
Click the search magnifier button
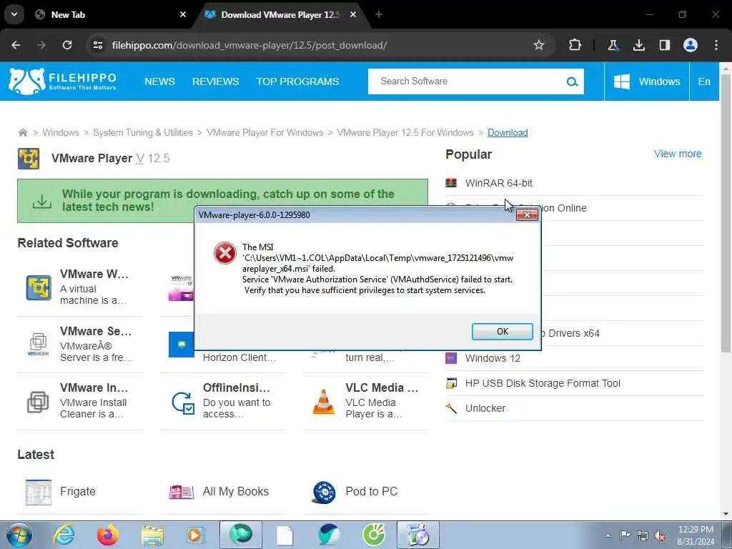[572, 81]
